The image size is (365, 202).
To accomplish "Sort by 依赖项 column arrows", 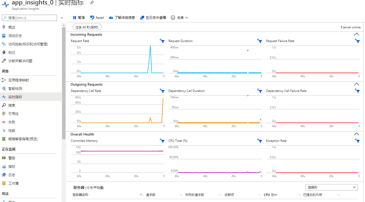I will (259, 195).
